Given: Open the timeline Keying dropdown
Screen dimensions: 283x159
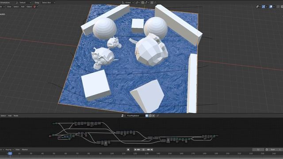Looking at the screenshot, I should [9, 150].
